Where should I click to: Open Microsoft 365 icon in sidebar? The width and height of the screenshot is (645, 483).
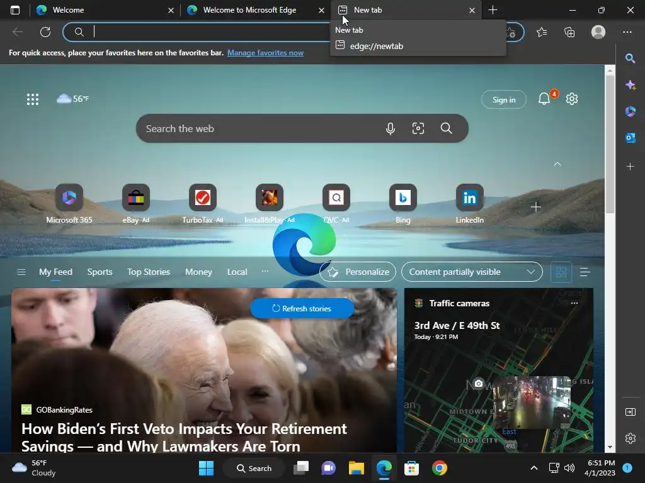pyautogui.click(x=630, y=111)
